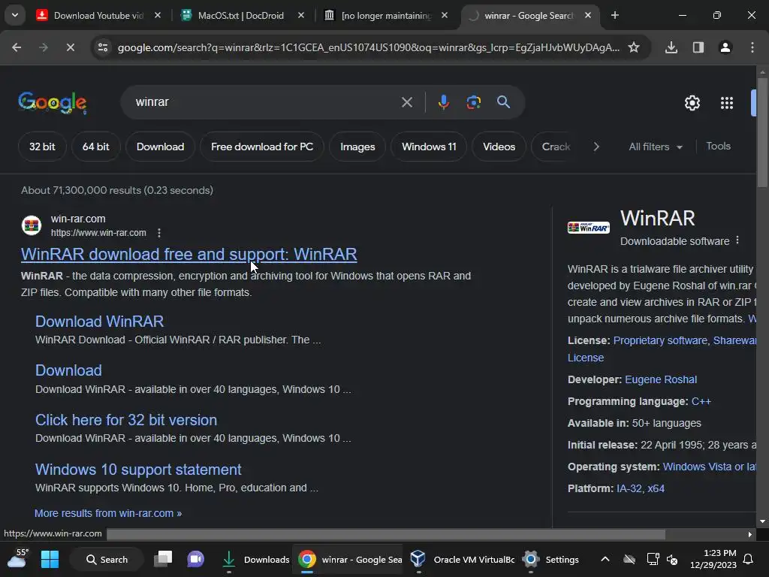This screenshot has width=769, height=577.
Task: Open Chrome downloads icon
Action: click(x=671, y=47)
